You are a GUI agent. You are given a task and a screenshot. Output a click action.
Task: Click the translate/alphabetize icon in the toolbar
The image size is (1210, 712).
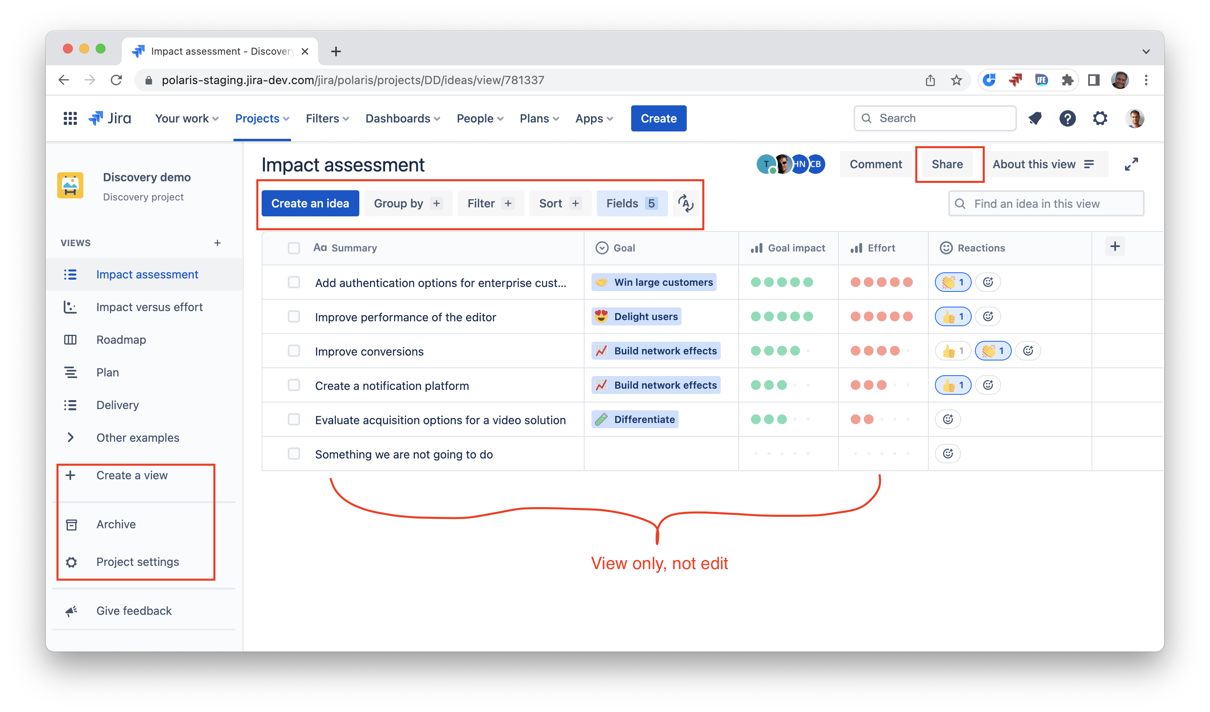(x=686, y=203)
